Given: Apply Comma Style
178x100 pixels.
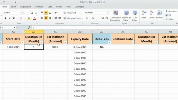Looking at the screenshot, I should click(97, 18).
